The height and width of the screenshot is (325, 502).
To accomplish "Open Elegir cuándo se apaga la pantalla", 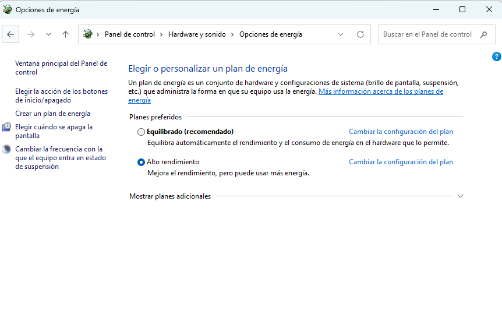I will (54, 131).
